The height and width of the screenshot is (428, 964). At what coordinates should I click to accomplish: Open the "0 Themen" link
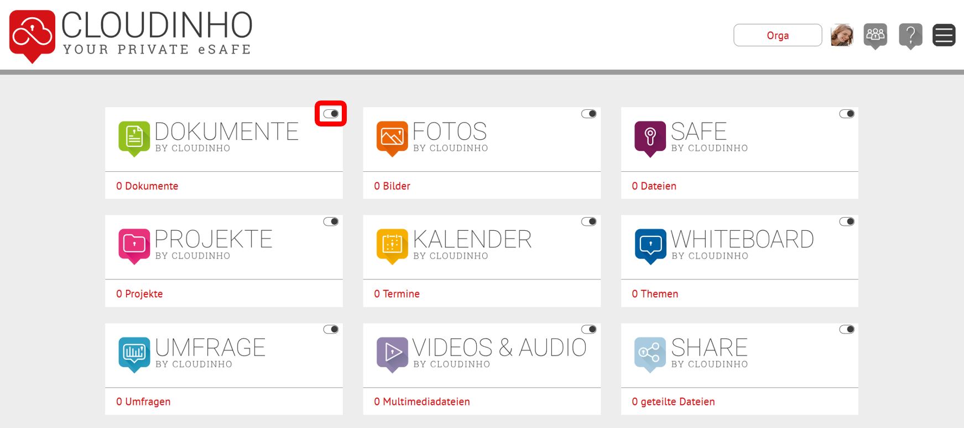655,294
